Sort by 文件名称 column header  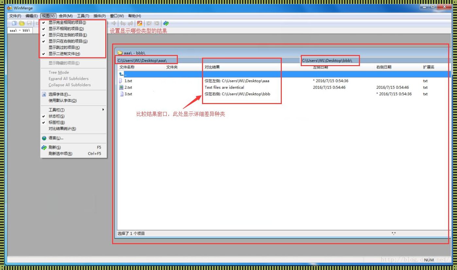(x=141, y=67)
